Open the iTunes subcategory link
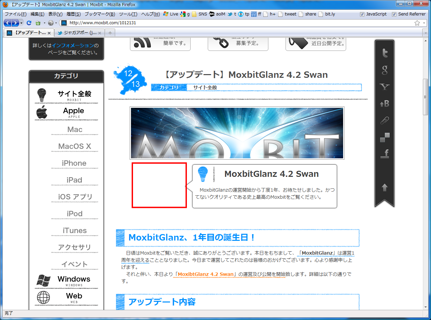The image size is (431, 320). click(x=75, y=231)
